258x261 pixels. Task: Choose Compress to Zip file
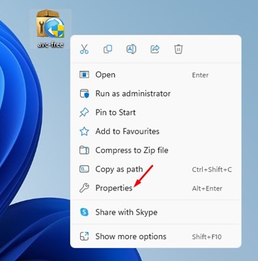[156, 150]
